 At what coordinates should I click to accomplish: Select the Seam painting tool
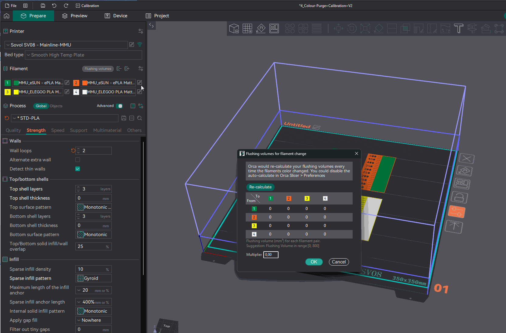(432, 29)
